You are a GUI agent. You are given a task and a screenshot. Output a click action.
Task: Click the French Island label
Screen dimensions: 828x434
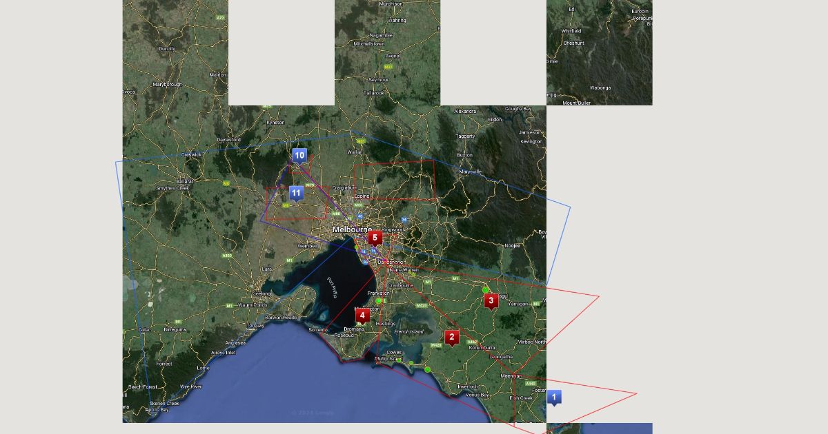pyautogui.click(x=408, y=331)
